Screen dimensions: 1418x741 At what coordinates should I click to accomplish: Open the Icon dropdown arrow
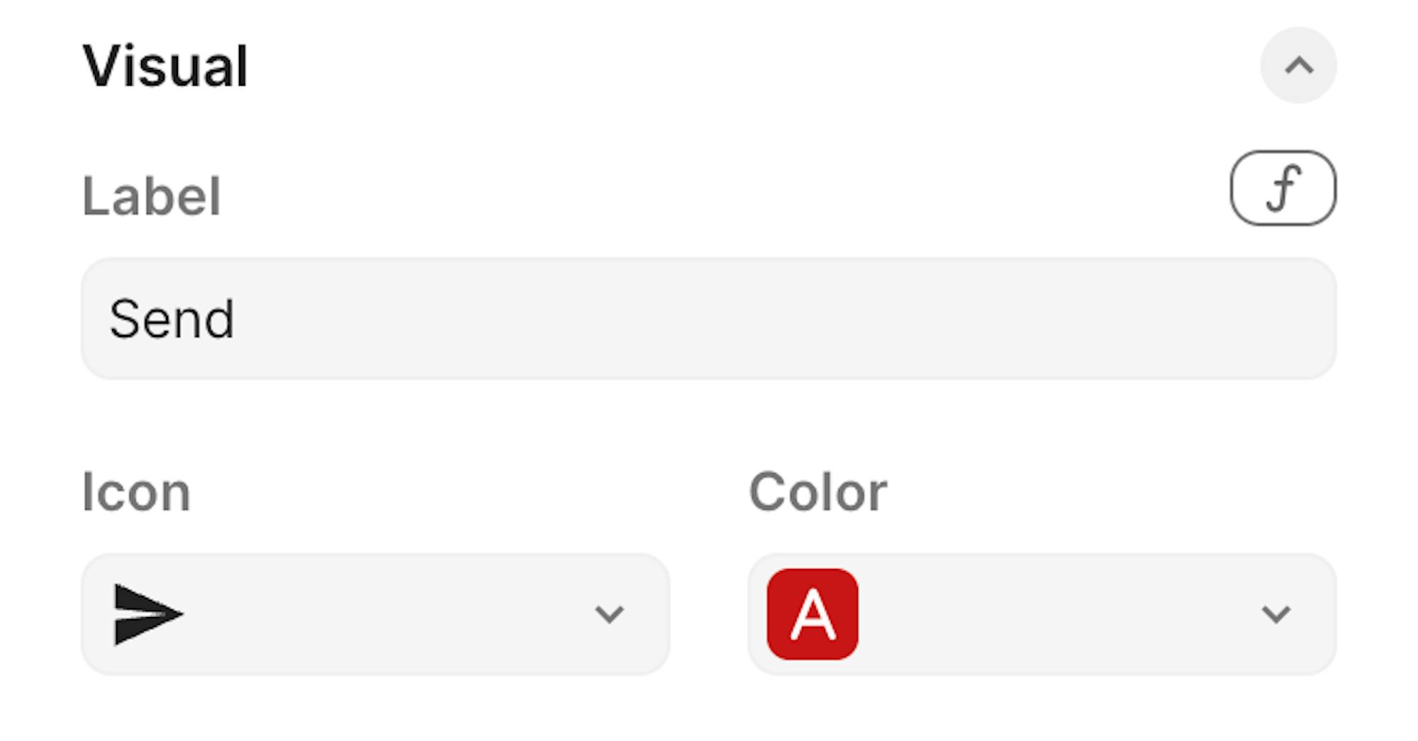(609, 614)
